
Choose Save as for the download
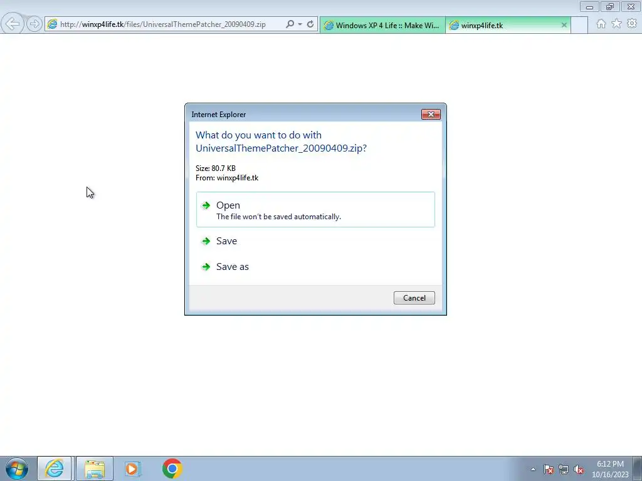click(x=315, y=267)
